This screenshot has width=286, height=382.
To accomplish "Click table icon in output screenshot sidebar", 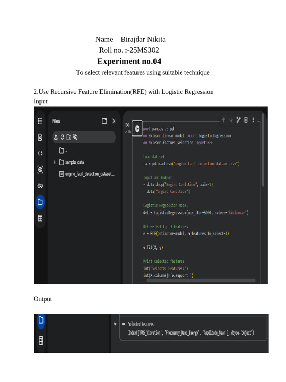I will (41, 341).
